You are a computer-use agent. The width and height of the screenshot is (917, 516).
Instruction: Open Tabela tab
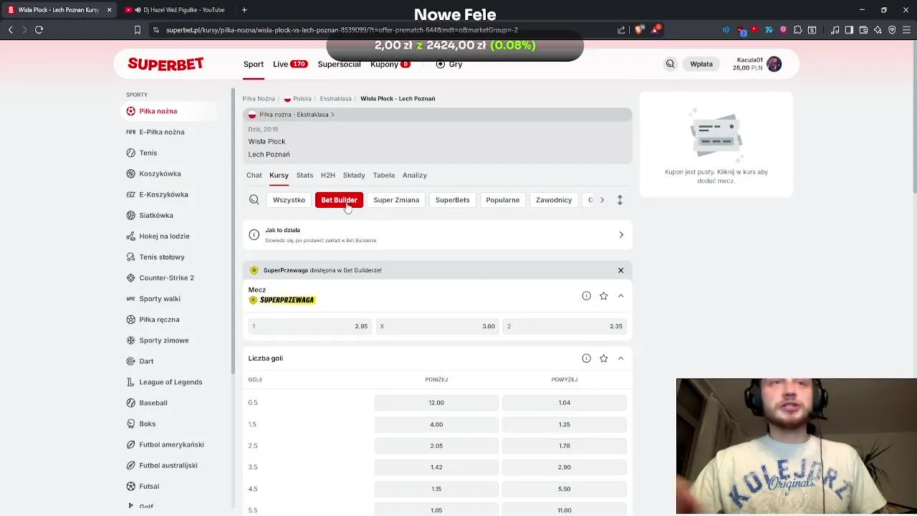click(x=383, y=175)
